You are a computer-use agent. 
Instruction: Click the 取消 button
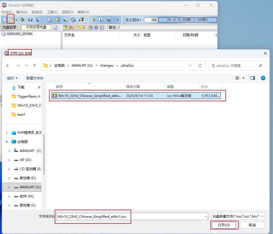click(x=252, y=225)
